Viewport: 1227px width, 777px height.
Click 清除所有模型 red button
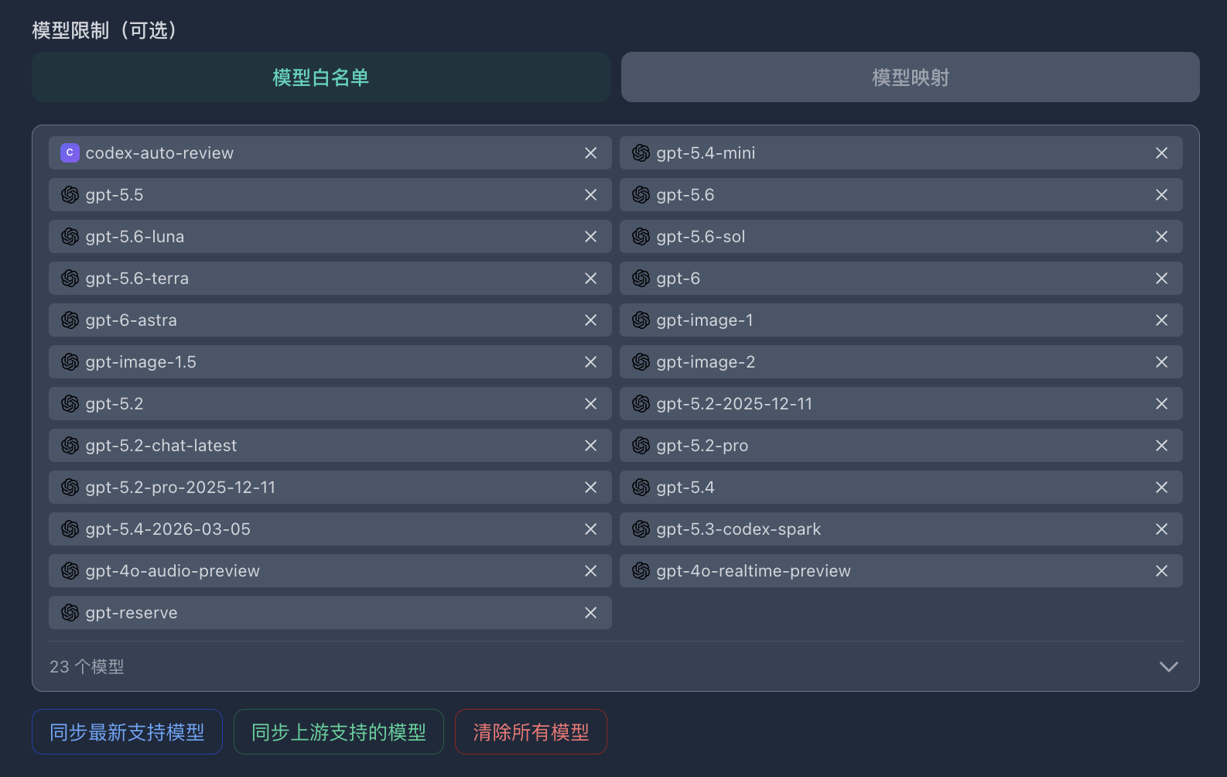[x=531, y=732]
